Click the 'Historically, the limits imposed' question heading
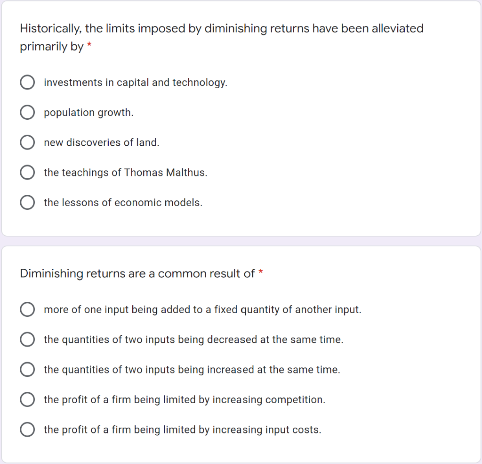 coord(222,37)
